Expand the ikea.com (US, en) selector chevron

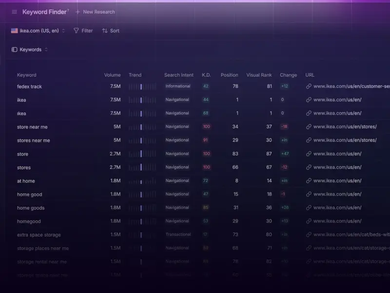(63, 31)
